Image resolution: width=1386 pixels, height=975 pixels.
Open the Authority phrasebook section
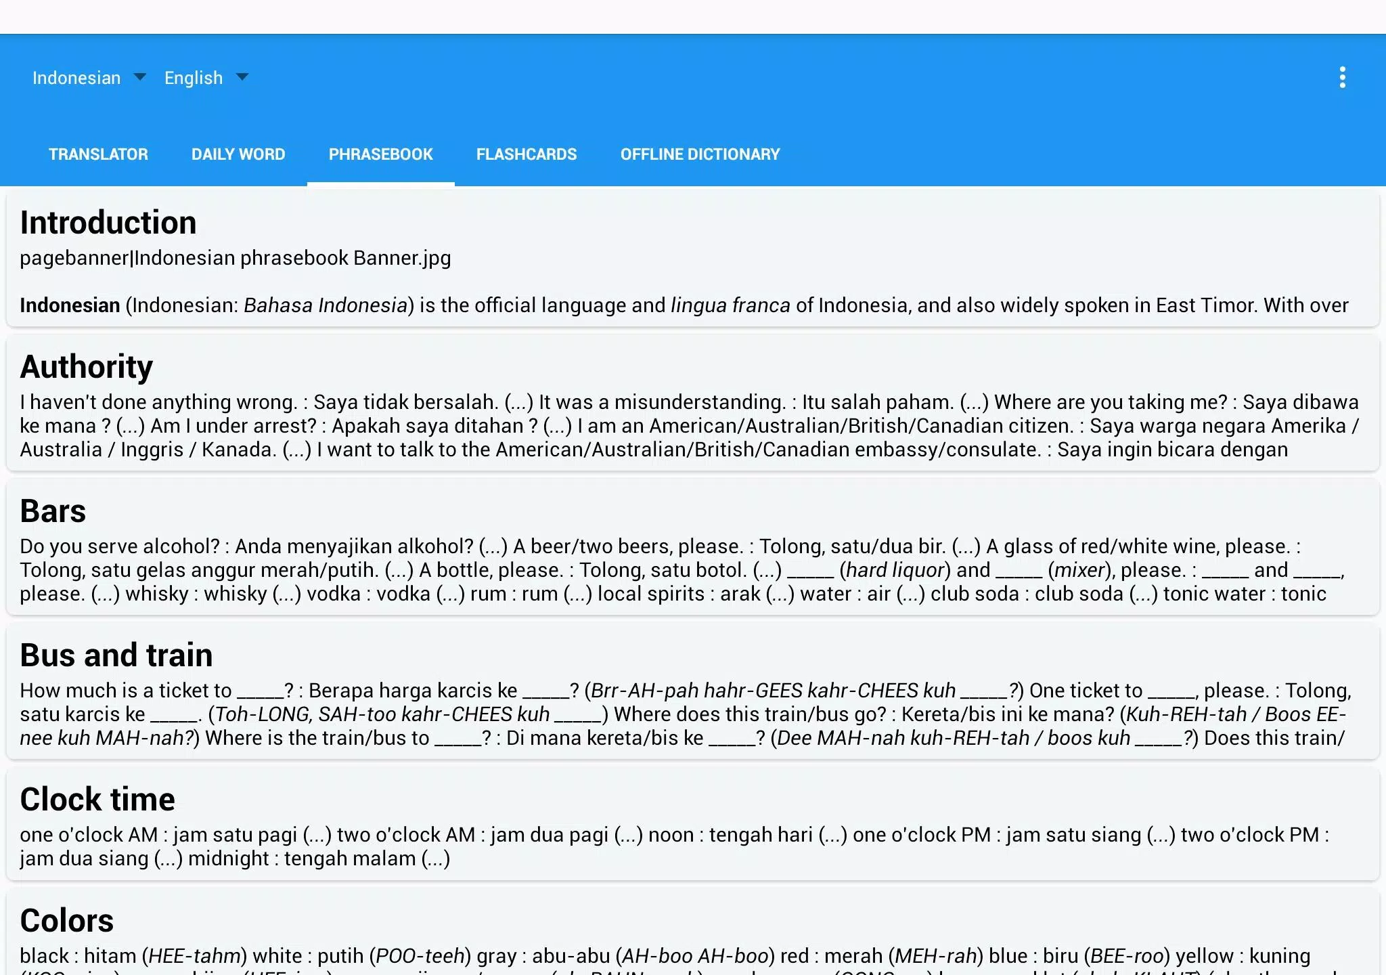click(693, 404)
